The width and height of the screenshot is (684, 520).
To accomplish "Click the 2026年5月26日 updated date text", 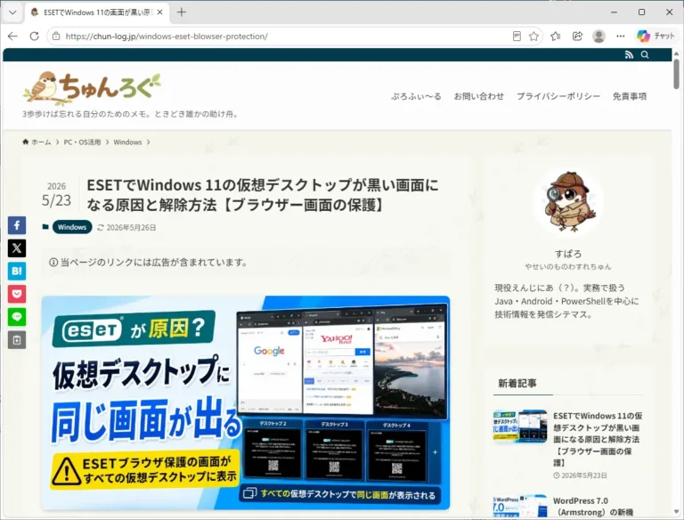I will coord(131,227).
